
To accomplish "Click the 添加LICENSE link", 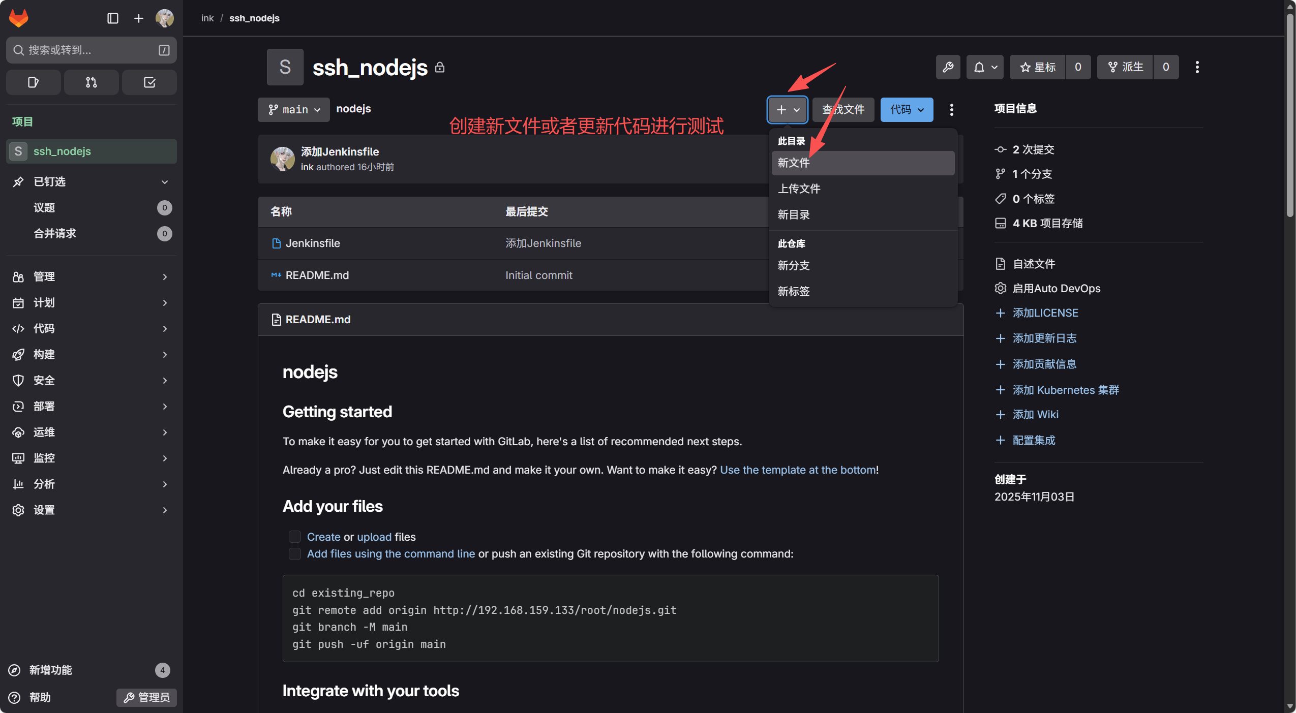I will [1045, 313].
